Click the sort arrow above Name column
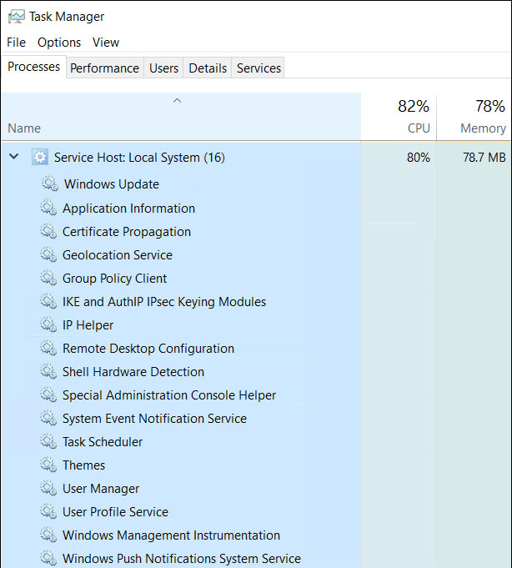 (x=177, y=101)
